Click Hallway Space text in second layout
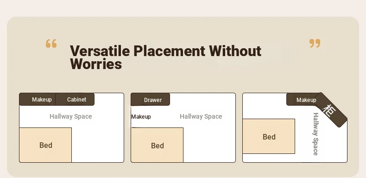 [x=201, y=116]
